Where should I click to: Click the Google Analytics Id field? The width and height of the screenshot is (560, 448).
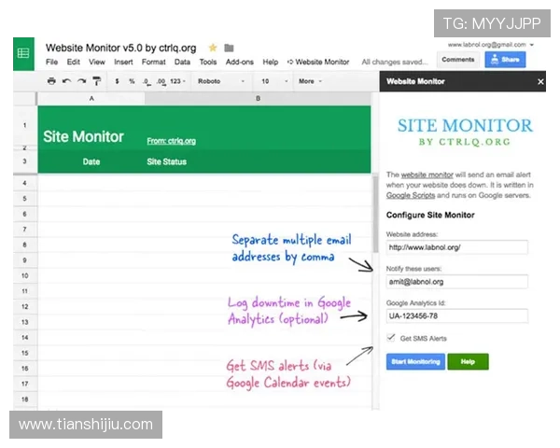tap(456, 315)
